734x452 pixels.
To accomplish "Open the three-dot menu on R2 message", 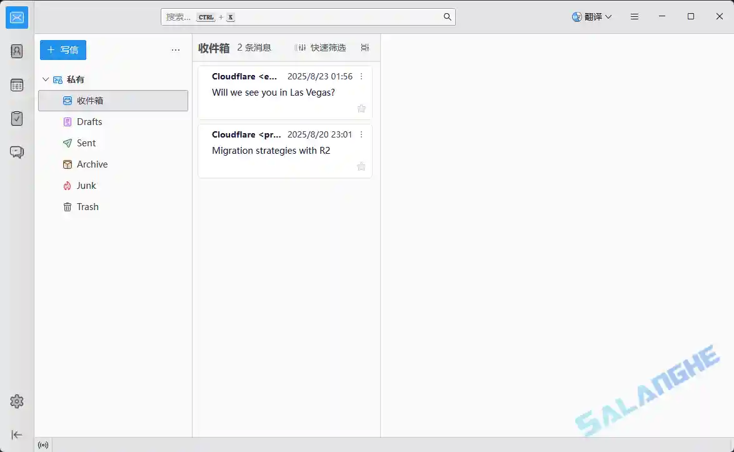I will [361, 134].
